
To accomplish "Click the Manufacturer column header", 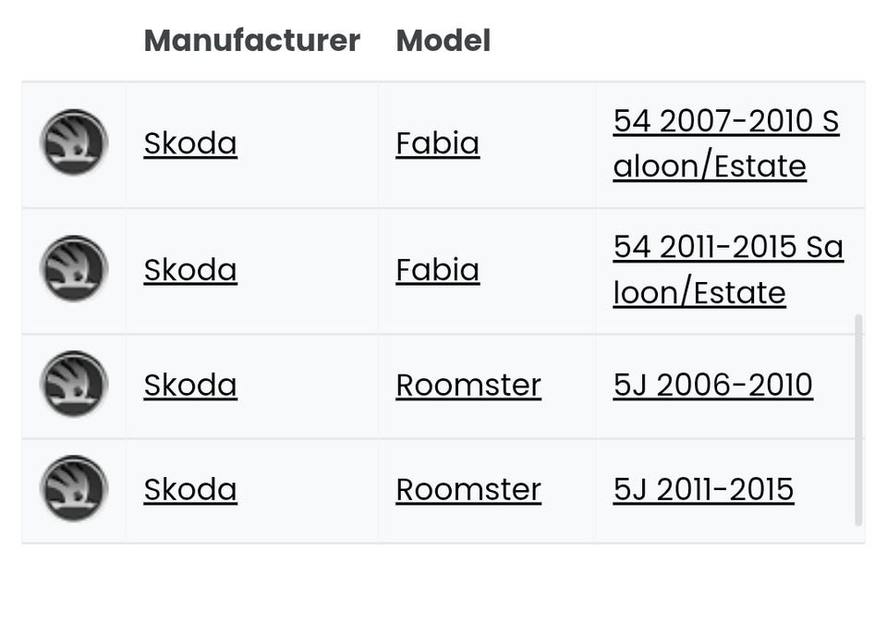I will [251, 41].
